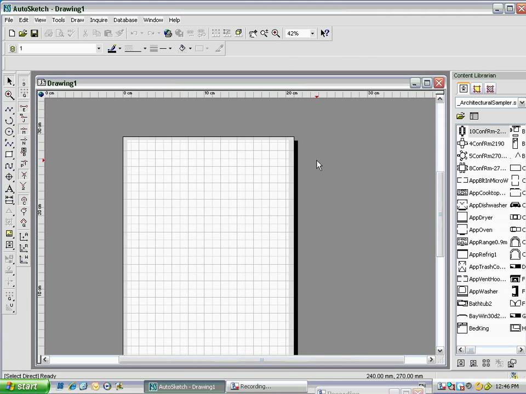Open the 42% zoom level dropdown
Image resolution: width=526 pixels, height=394 pixels.
tap(312, 33)
